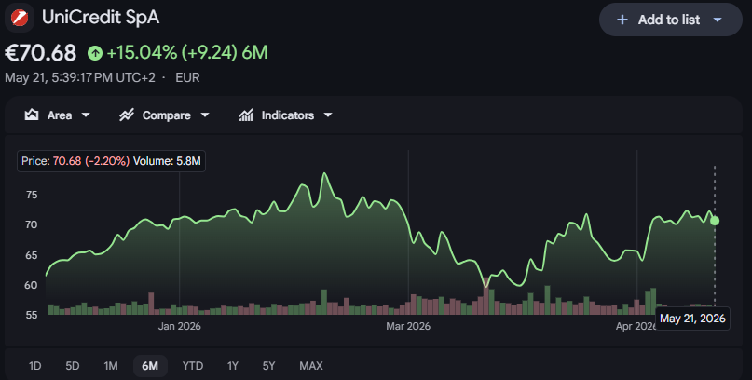Click the Area chart type icon
The image size is (752, 380).
(32, 115)
